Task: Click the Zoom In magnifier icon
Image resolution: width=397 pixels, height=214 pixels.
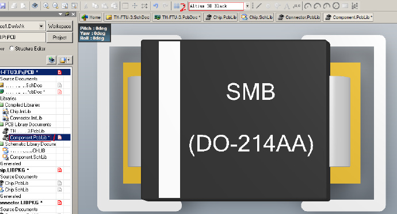Action: click(x=46, y=6)
